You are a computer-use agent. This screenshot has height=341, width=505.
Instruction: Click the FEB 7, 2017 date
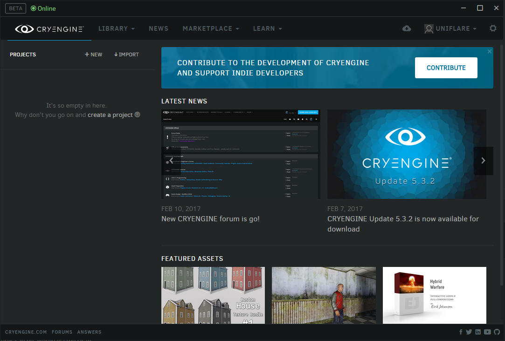coord(345,209)
